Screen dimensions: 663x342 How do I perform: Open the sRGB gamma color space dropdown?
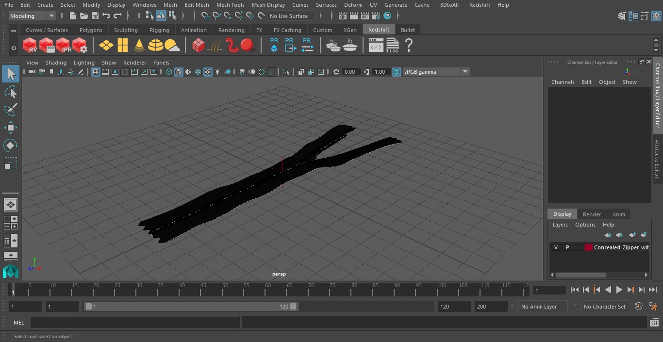(x=436, y=72)
